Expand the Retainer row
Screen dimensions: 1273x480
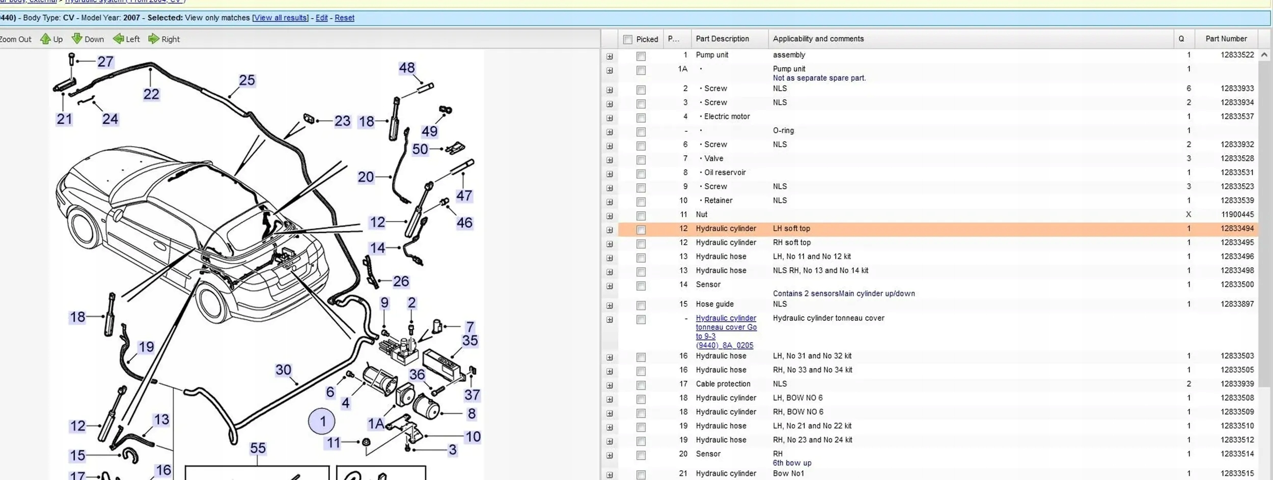[x=610, y=202]
